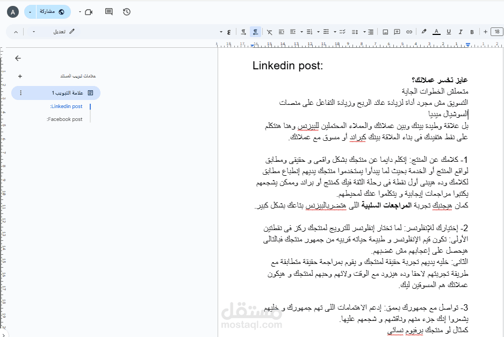Click the tab icon beside علامة التبويب 1

click(x=91, y=93)
